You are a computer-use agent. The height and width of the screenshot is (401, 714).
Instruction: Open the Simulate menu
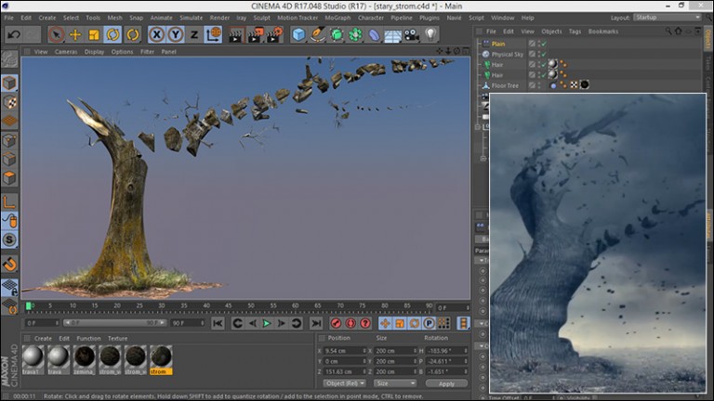coord(192,18)
